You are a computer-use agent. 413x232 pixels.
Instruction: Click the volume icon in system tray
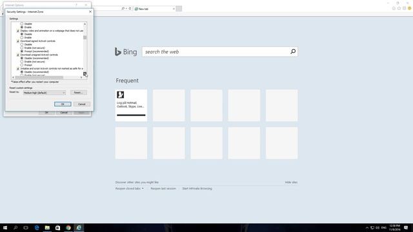pyautogui.click(x=378, y=227)
